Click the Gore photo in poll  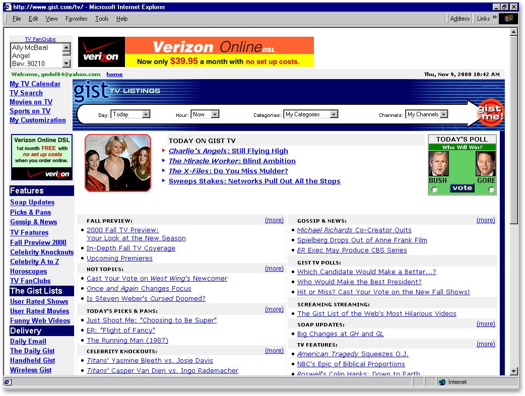[486, 164]
